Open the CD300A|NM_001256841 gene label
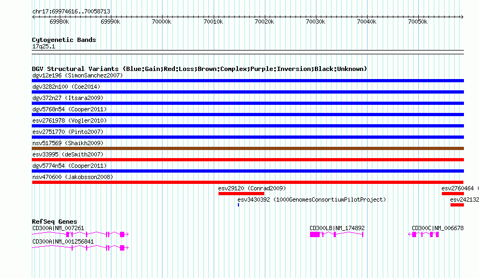The height and width of the screenshot is (278, 479). click(63, 241)
